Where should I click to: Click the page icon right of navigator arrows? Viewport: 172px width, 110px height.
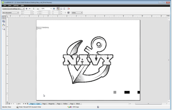(x=27, y=104)
